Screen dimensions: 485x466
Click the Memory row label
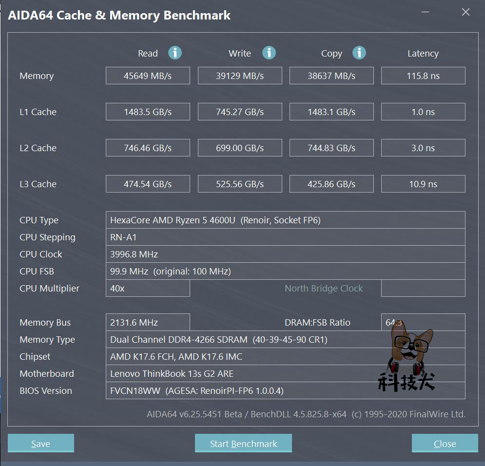pos(37,76)
